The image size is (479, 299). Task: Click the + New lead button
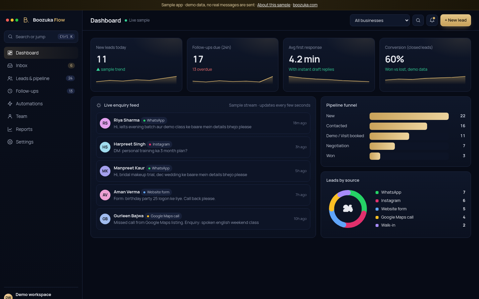click(x=456, y=20)
